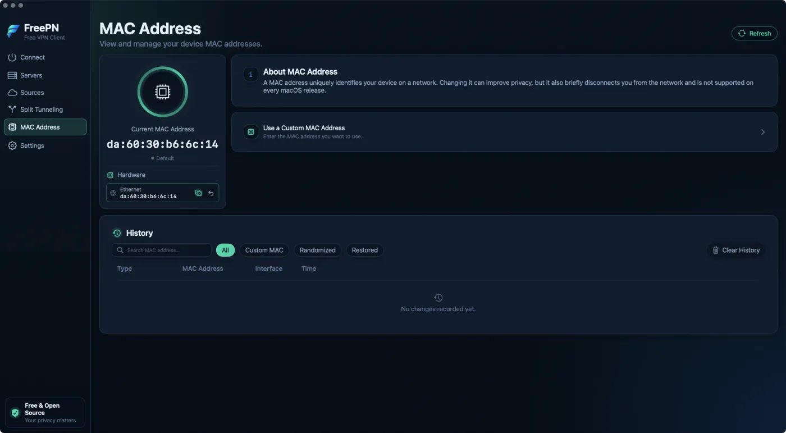Open the Connect page via its power icon
Screen dimensions: 786x433
point(12,57)
